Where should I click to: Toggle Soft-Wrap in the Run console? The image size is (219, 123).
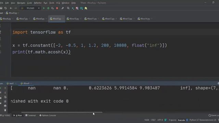coord(5,97)
